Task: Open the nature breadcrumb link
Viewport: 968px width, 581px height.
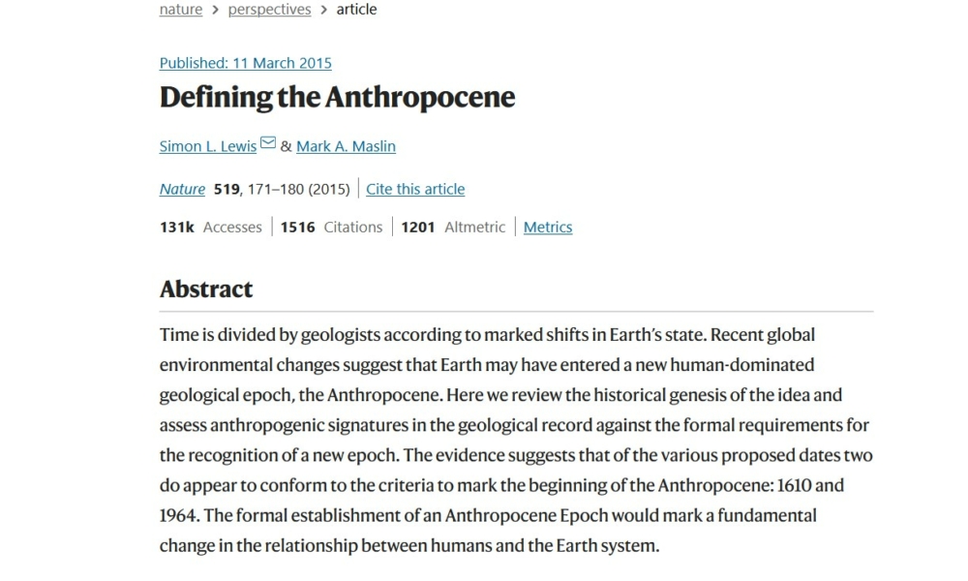Action: click(x=181, y=10)
